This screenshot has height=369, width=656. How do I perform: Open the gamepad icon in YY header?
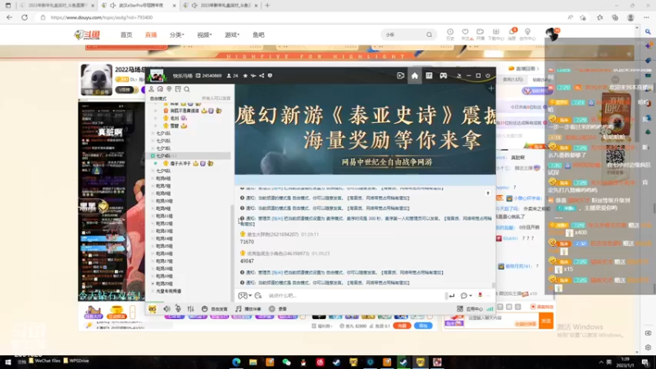point(443,75)
